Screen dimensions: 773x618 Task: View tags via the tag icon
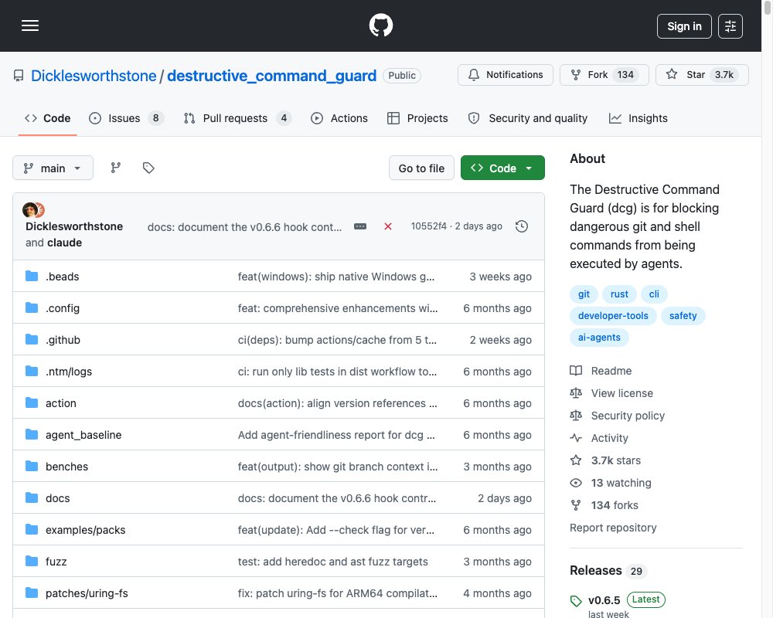[x=148, y=168]
